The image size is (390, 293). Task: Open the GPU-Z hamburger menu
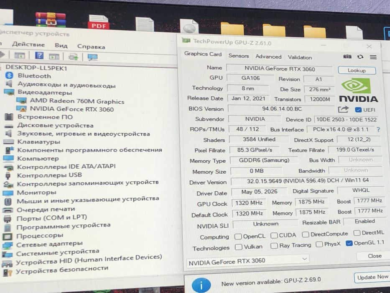(x=373, y=57)
